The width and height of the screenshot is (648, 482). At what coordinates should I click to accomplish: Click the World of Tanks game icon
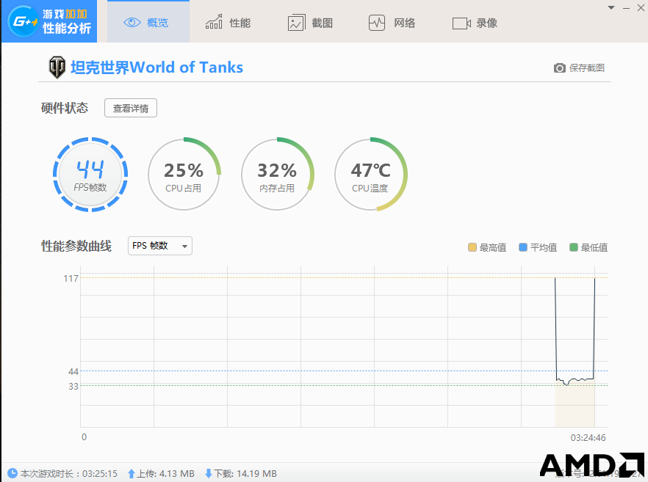click(x=57, y=67)
